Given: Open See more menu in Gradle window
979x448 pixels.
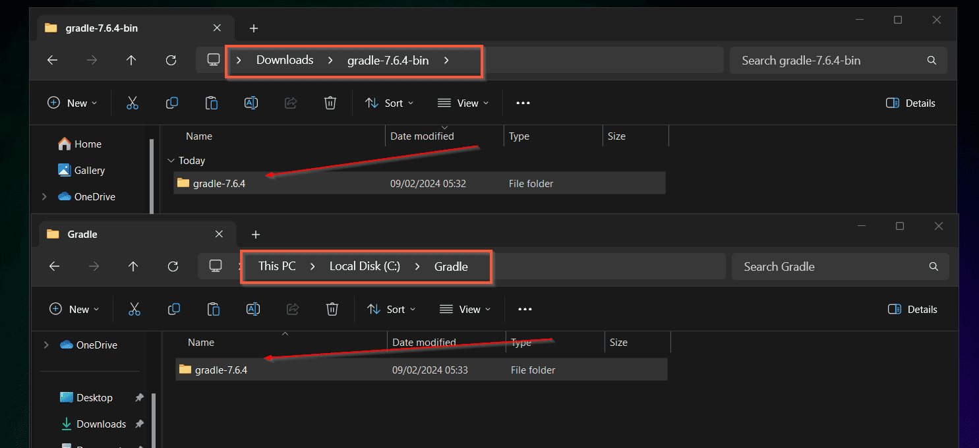Looking at the screenshot, I should click(525, 310).
